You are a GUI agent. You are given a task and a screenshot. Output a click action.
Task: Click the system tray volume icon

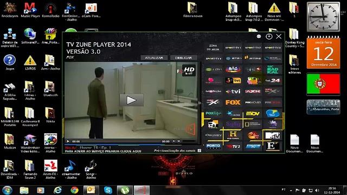317,190
